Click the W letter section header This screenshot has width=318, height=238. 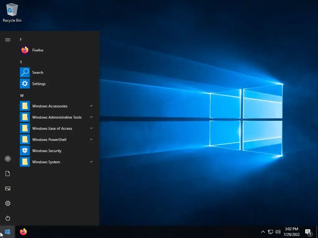[x=22, y=95]
